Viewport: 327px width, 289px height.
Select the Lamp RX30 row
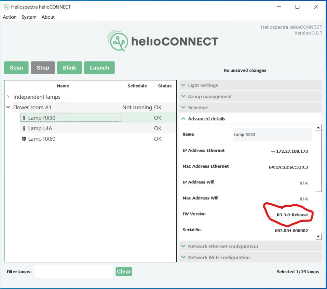coord(98,118)
